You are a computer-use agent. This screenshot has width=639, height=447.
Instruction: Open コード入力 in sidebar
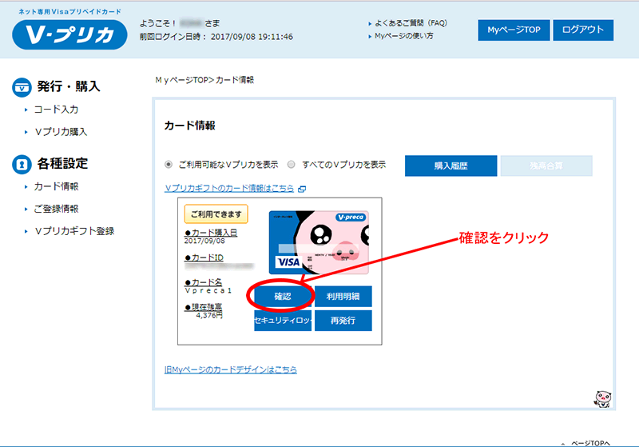56,110
